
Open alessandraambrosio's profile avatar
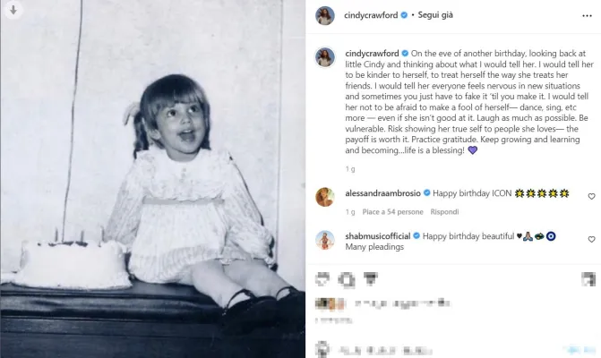324,197
